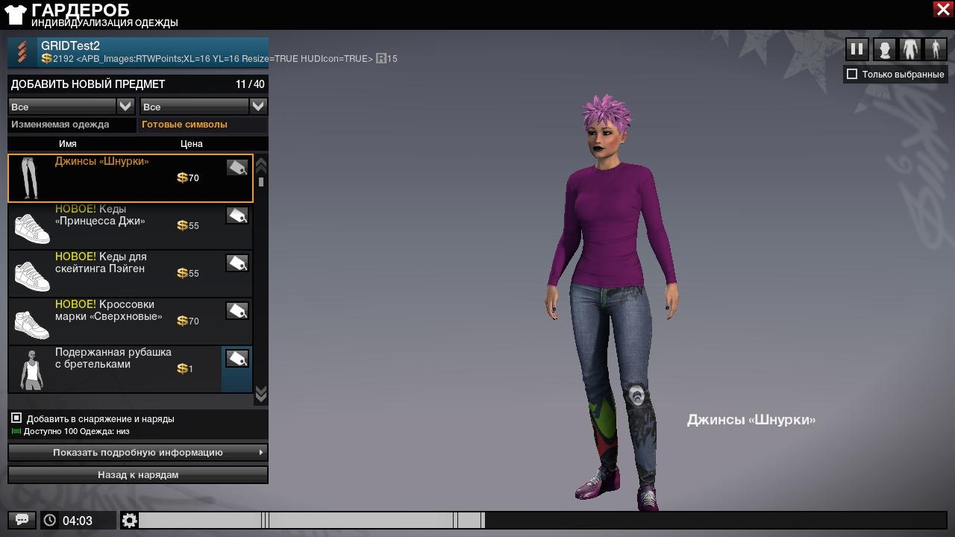Viewport: 955px width, 537px height.
Task: Click price tag icon for Кроссовки «Сверхновые»
Action: coord(237,311)
